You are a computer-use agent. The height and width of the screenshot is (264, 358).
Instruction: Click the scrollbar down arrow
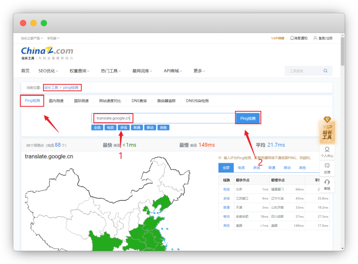coord(342,248)
